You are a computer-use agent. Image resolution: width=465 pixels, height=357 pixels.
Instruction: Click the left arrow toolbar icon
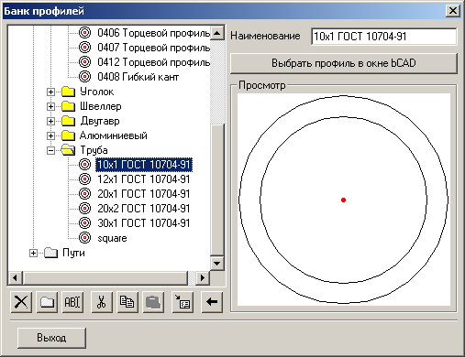pos(212,302)
